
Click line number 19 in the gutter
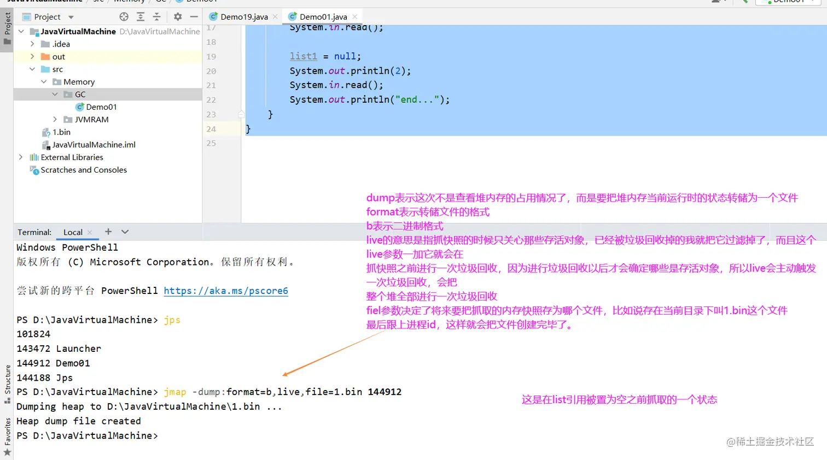point(211,57)
